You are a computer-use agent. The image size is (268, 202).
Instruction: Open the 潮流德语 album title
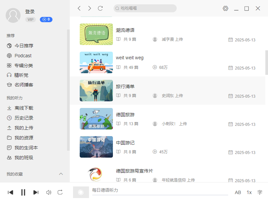[x=125, y=30]
